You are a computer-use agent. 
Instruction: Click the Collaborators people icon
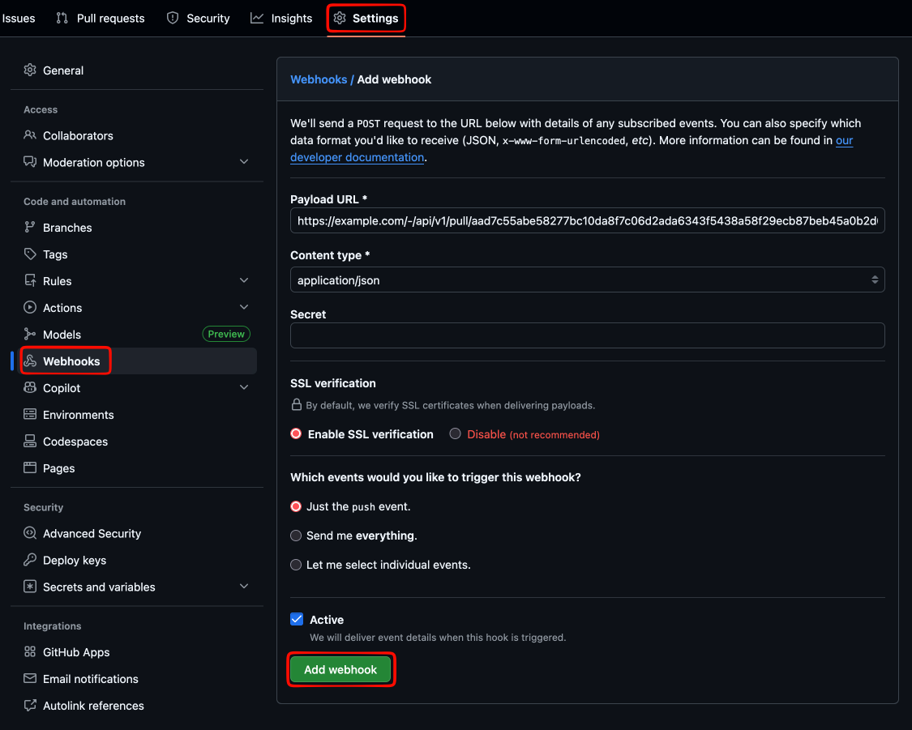(x=30, y=135)
